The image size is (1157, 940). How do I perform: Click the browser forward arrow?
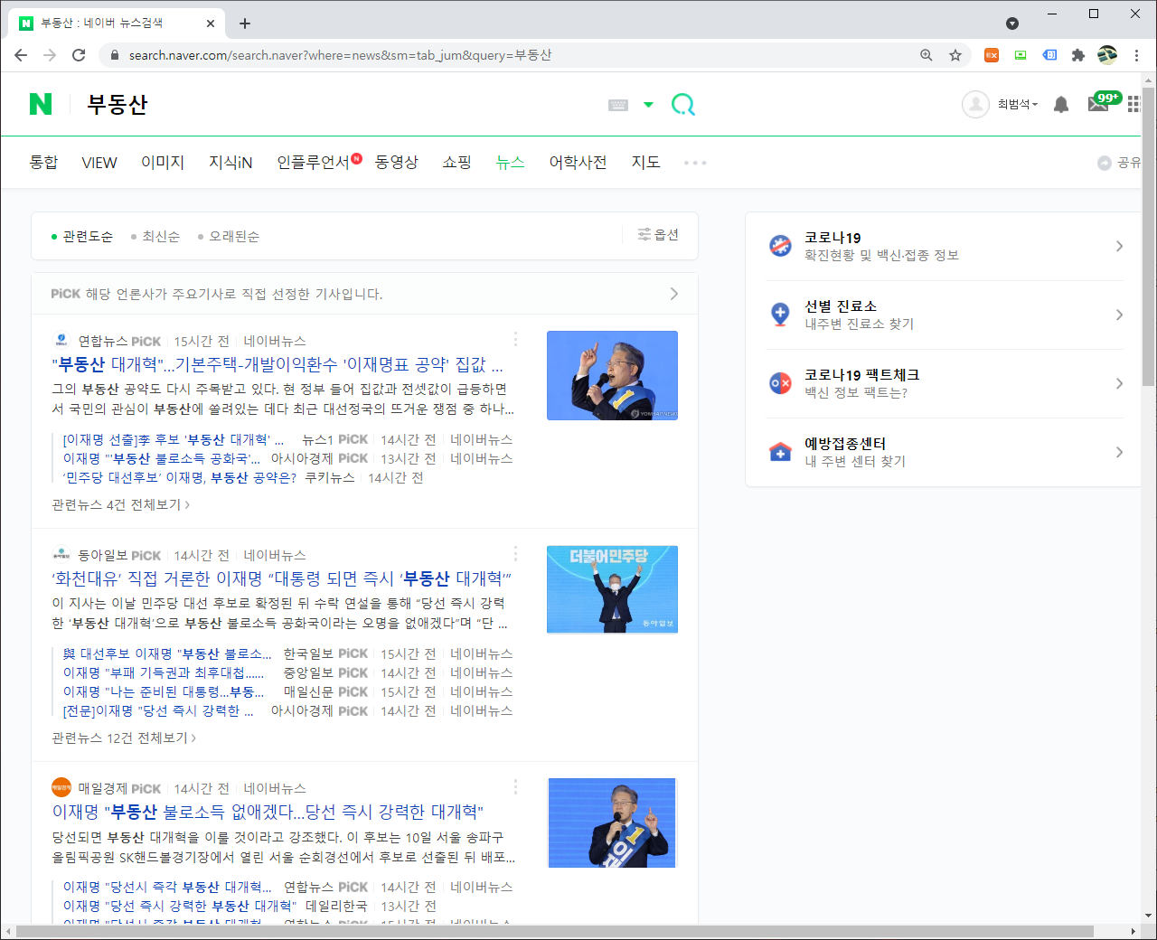(x=50, y=55)
